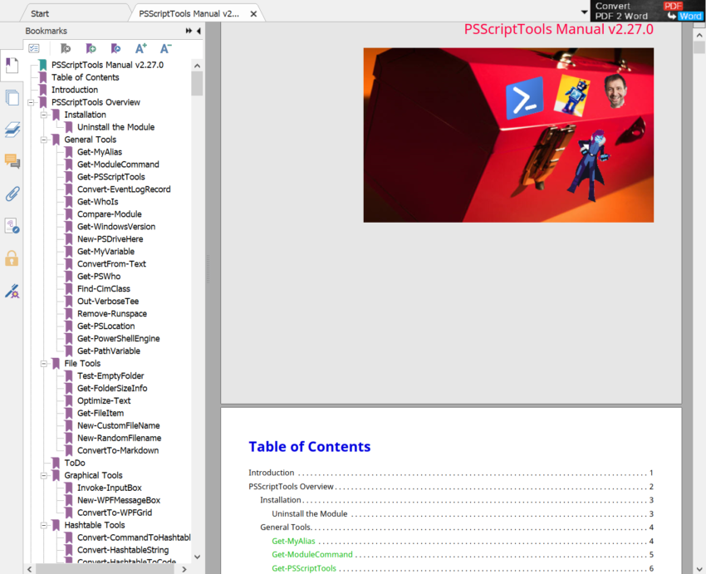Image resolution: width=706 pixels, height=574 pixels.
Task: Collapse the Installation bookmark node
Action: click(x=44, y=115)
